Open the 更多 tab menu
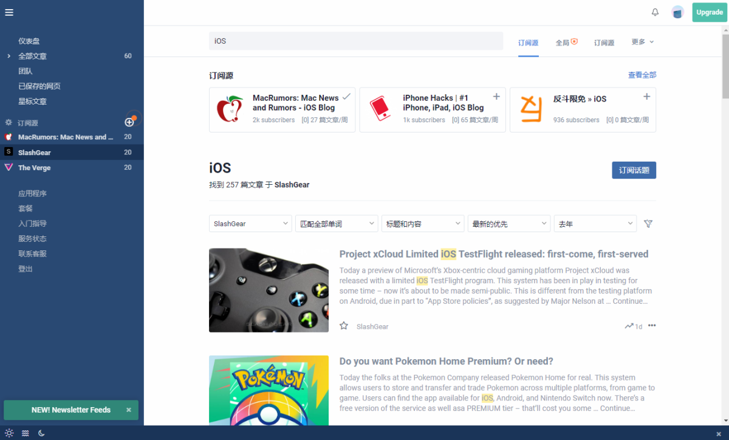729x440 pixels. [x=643, y=42]
